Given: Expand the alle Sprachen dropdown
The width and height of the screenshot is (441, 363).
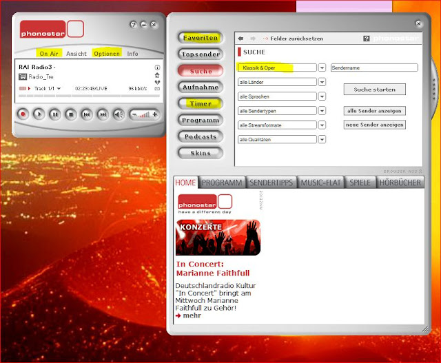Looking at the screenshot, I should pos(322,96).
